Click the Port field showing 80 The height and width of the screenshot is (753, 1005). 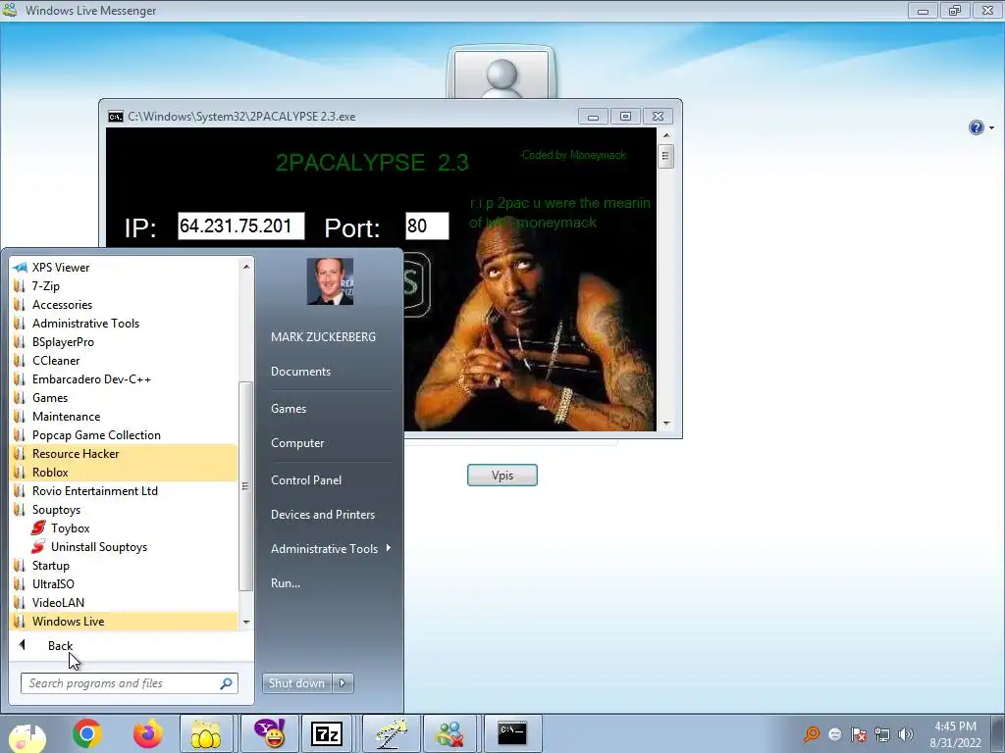[427, 226]
